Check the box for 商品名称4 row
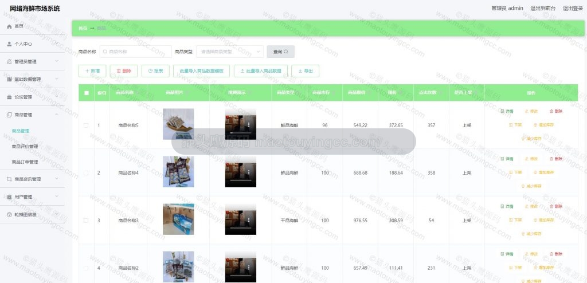587x283 pixels. pos(86,172)
